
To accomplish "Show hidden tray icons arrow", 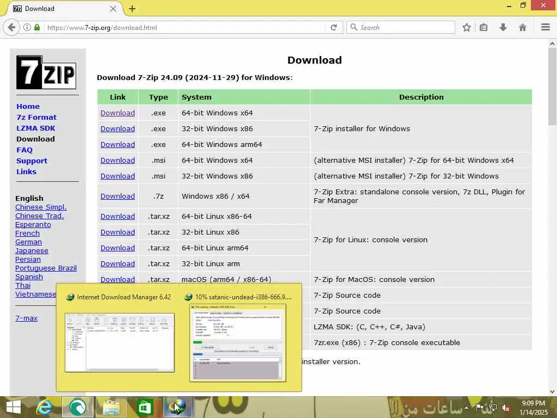I will click(x=466, y=408).
